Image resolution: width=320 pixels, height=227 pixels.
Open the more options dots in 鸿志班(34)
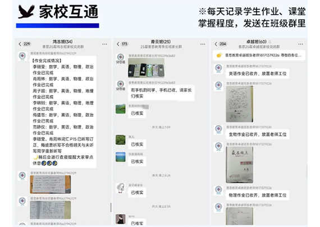click(x=104, y=44)
